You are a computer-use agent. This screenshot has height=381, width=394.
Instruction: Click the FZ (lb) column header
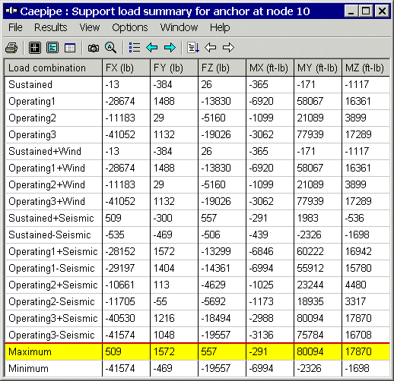(x=222, y=68)
